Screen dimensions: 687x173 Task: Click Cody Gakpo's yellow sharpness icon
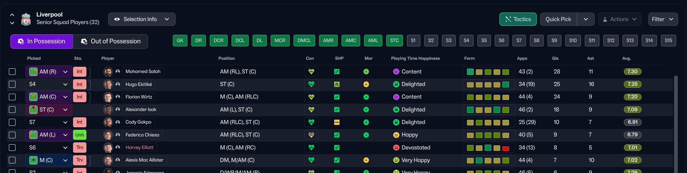point(337,122)
